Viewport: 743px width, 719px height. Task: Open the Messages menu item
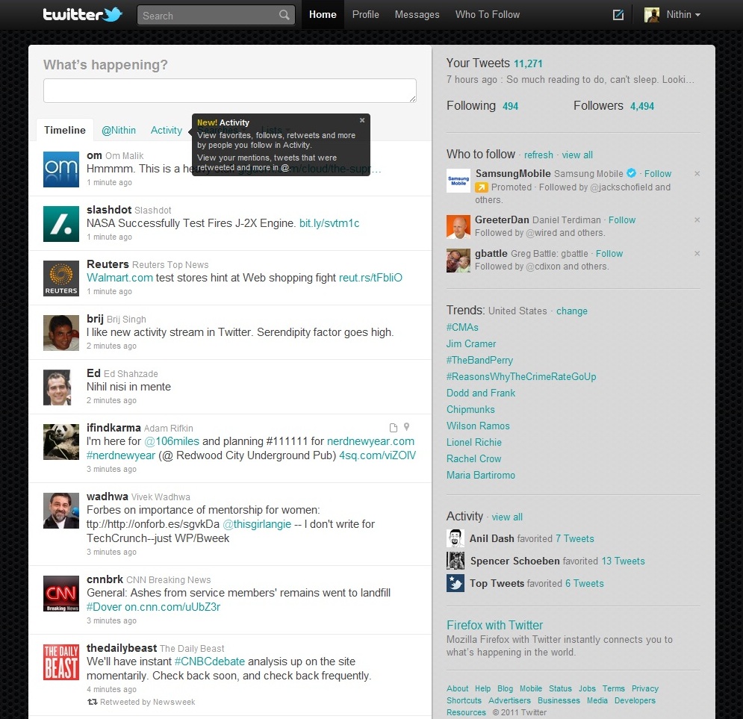pos(417,15)
